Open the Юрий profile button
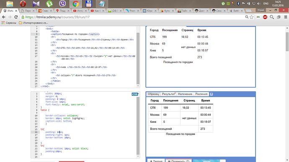 (x=261, y=10)
